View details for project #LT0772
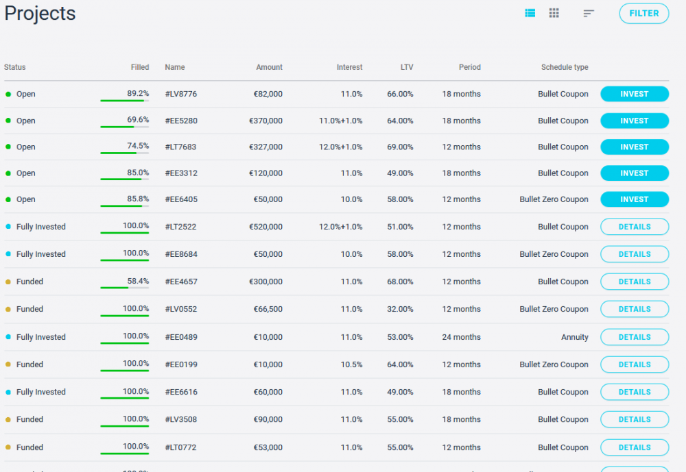The width and height of the screenshot is (686, 472). (x=634, y=447)
